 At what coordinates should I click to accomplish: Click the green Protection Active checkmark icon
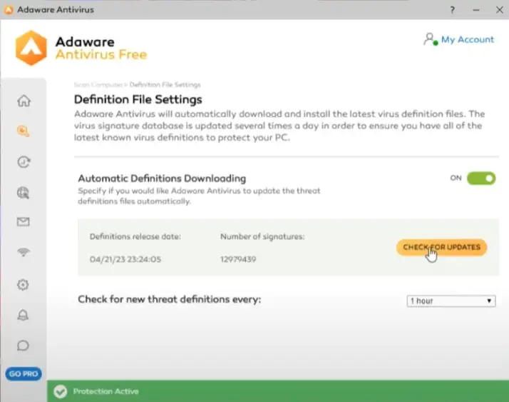coord(61,391)
